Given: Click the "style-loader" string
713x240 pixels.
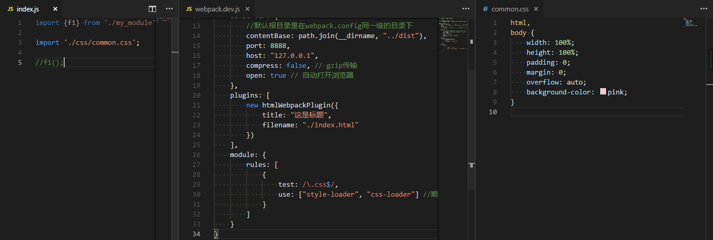Looking at the screenshot, I should [x=330, y=195].
